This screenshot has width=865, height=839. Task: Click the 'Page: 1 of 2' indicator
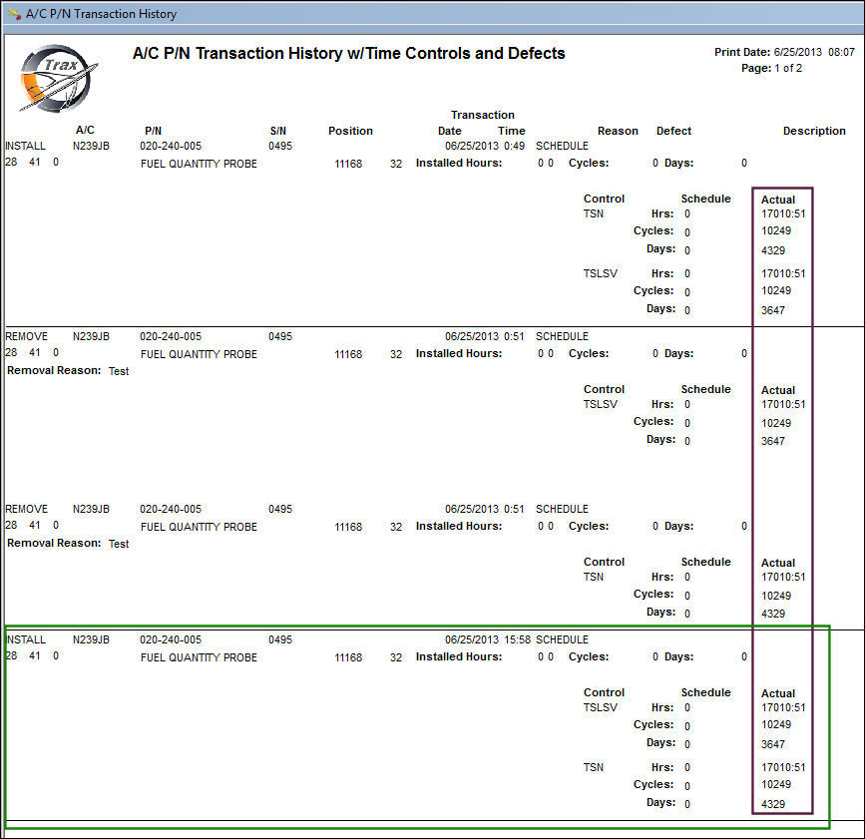click(771, 68)
